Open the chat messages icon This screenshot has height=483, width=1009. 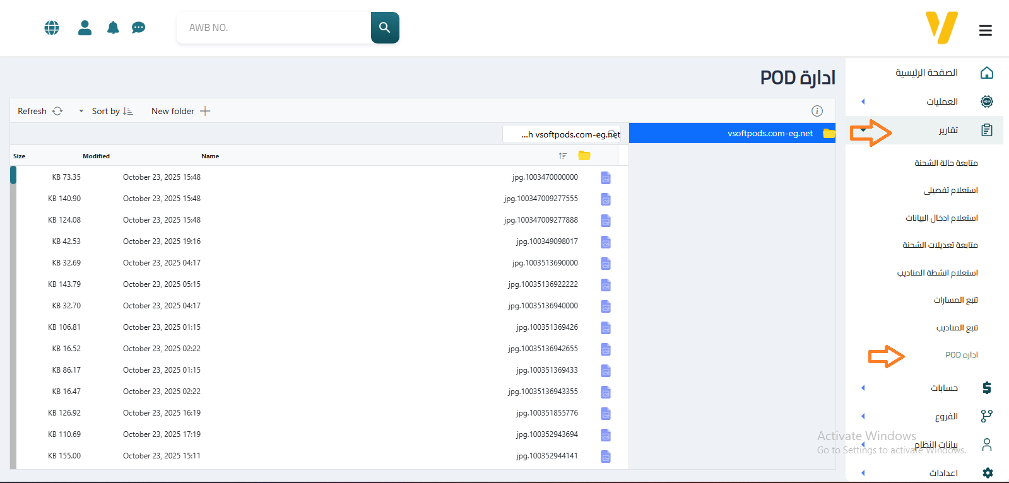pos(139,28)
